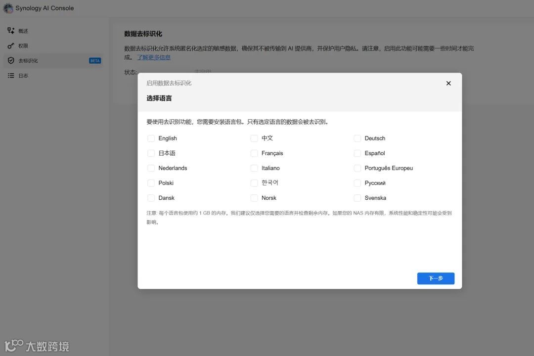Click the Synology AI Console logo icon
534x356 pixels.
8,8
